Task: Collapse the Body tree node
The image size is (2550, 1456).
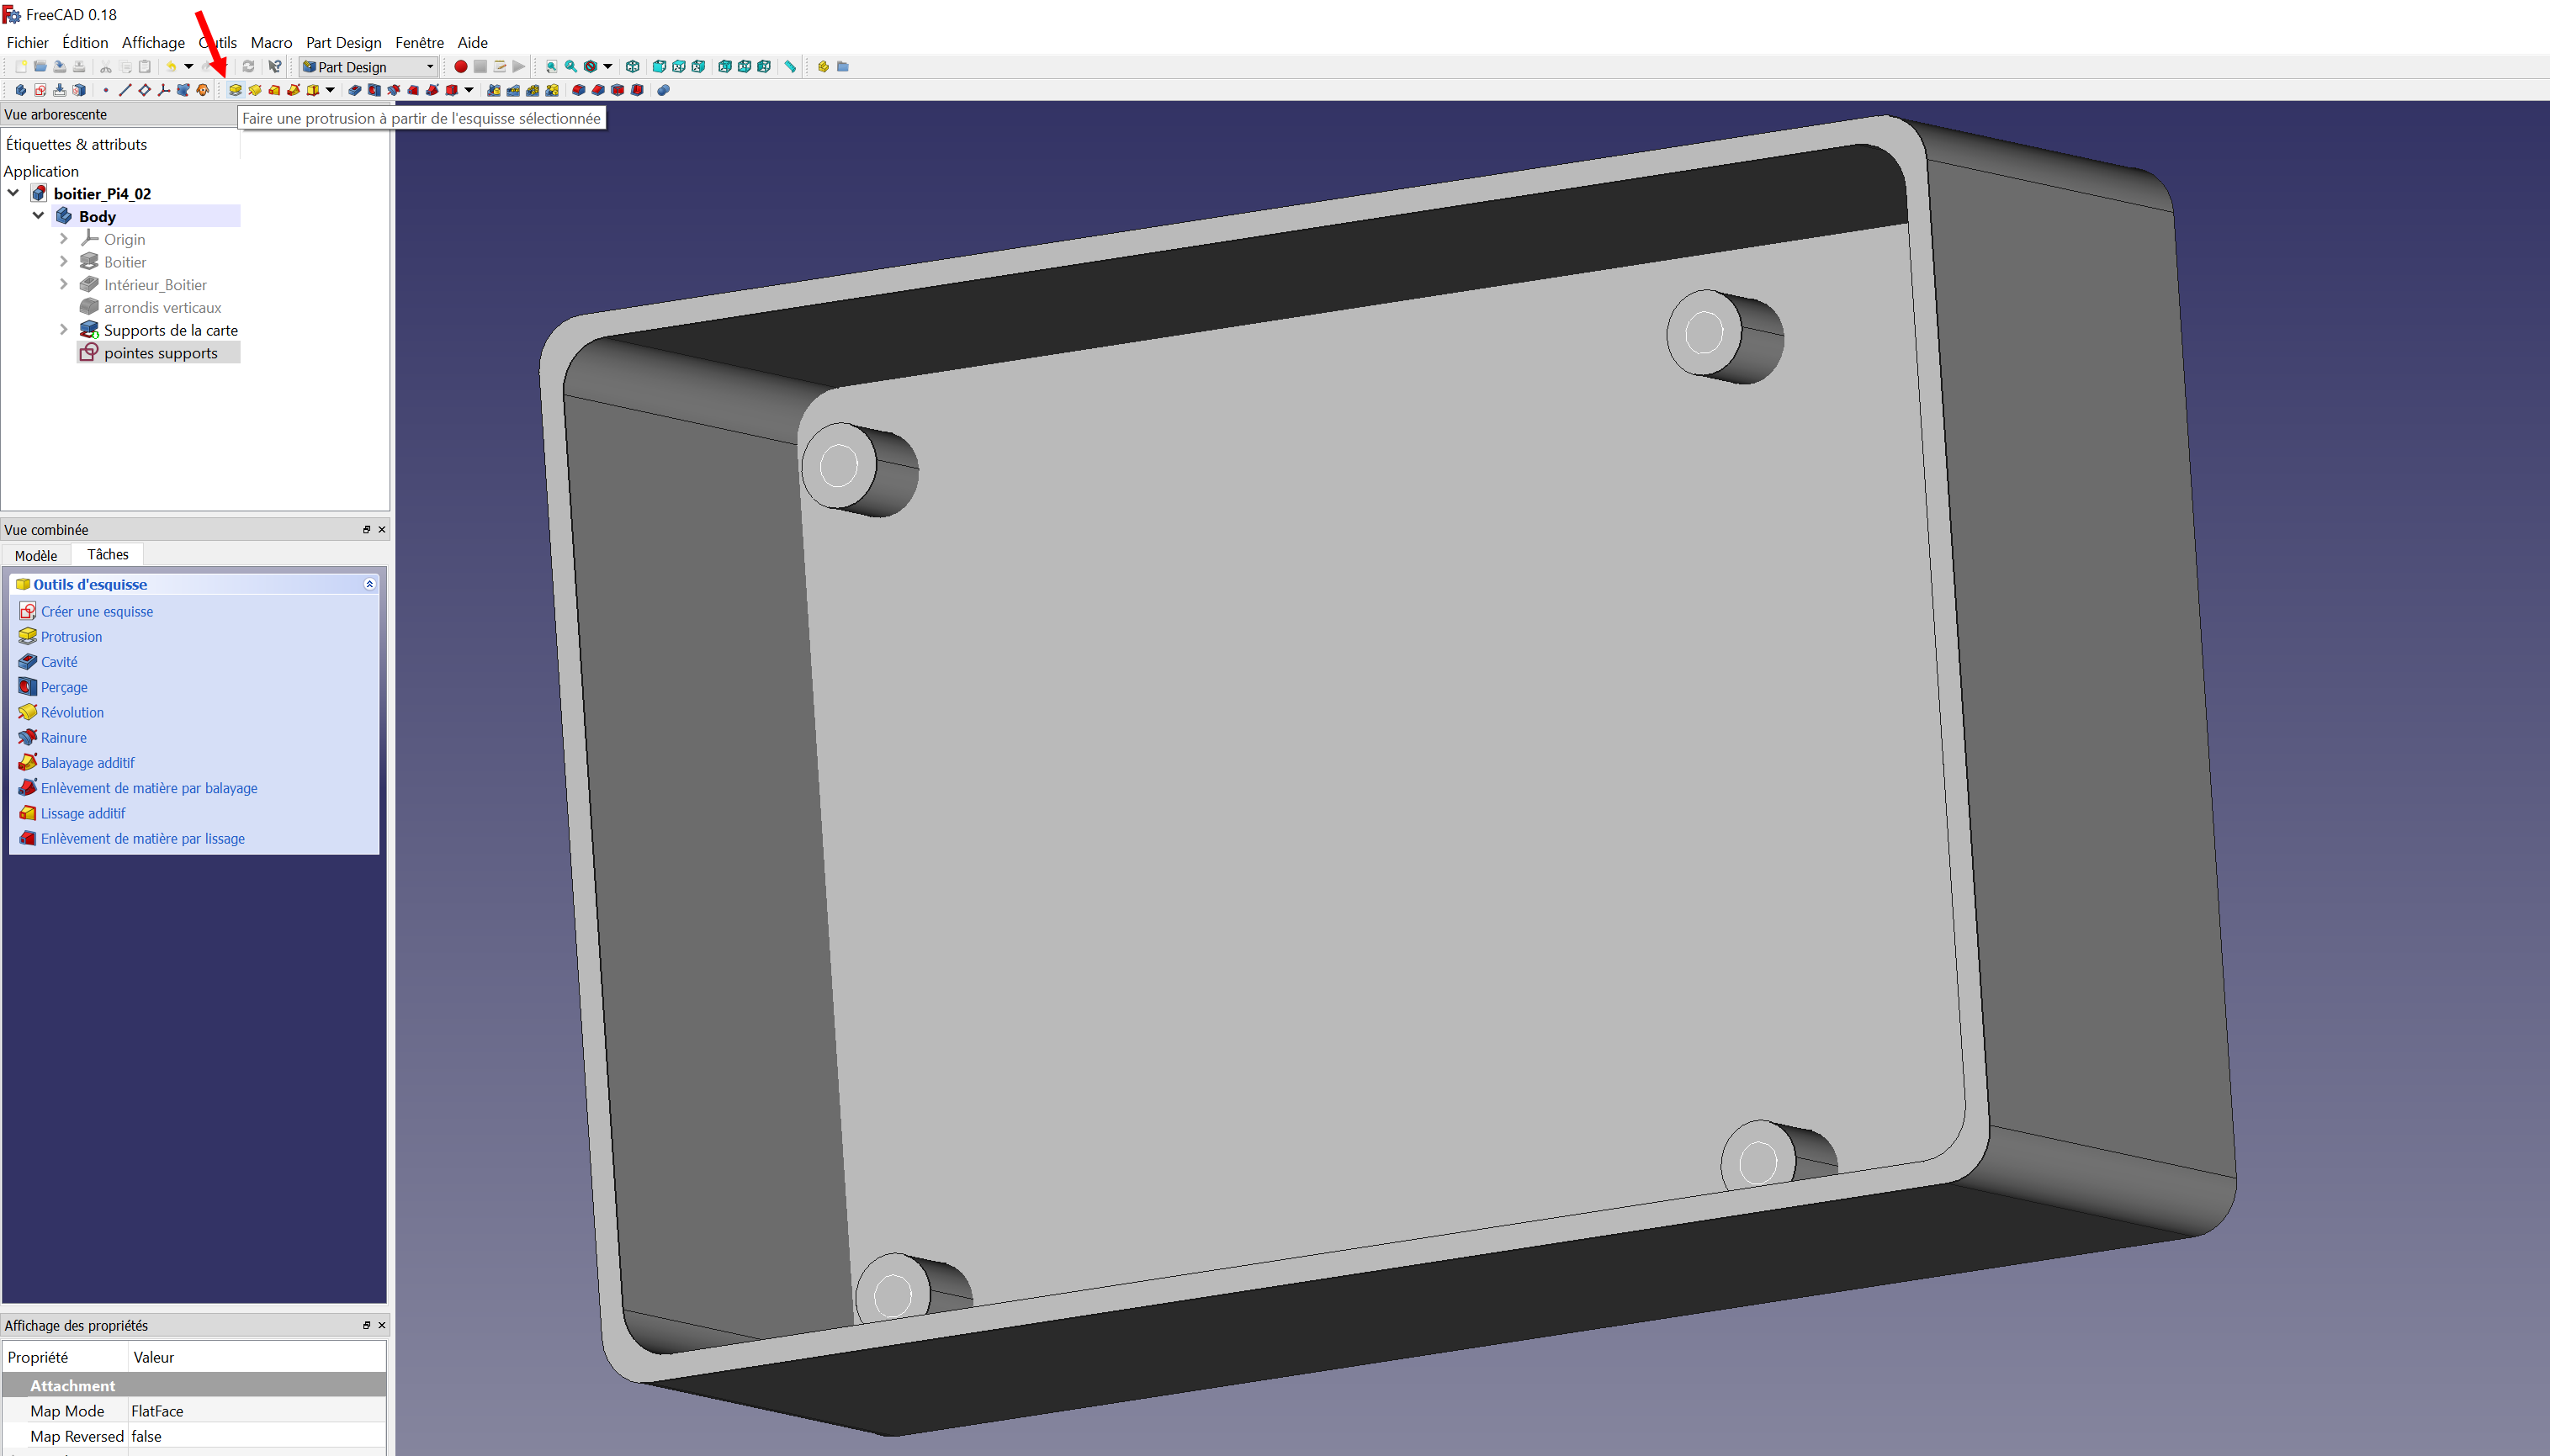Action: 38,216
